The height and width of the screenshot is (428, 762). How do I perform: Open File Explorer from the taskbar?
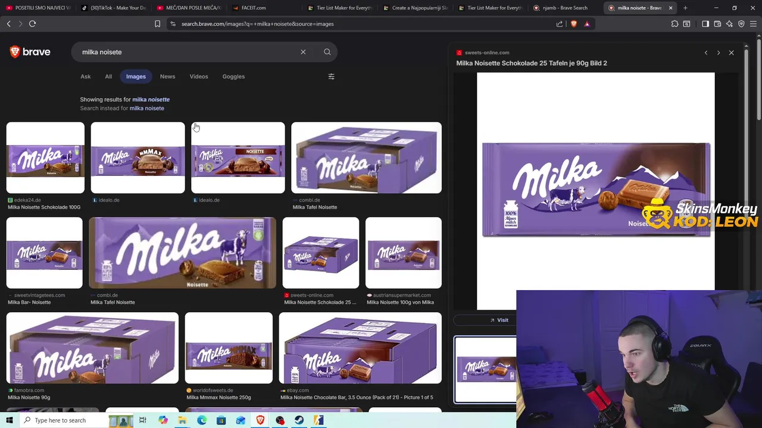182,420
